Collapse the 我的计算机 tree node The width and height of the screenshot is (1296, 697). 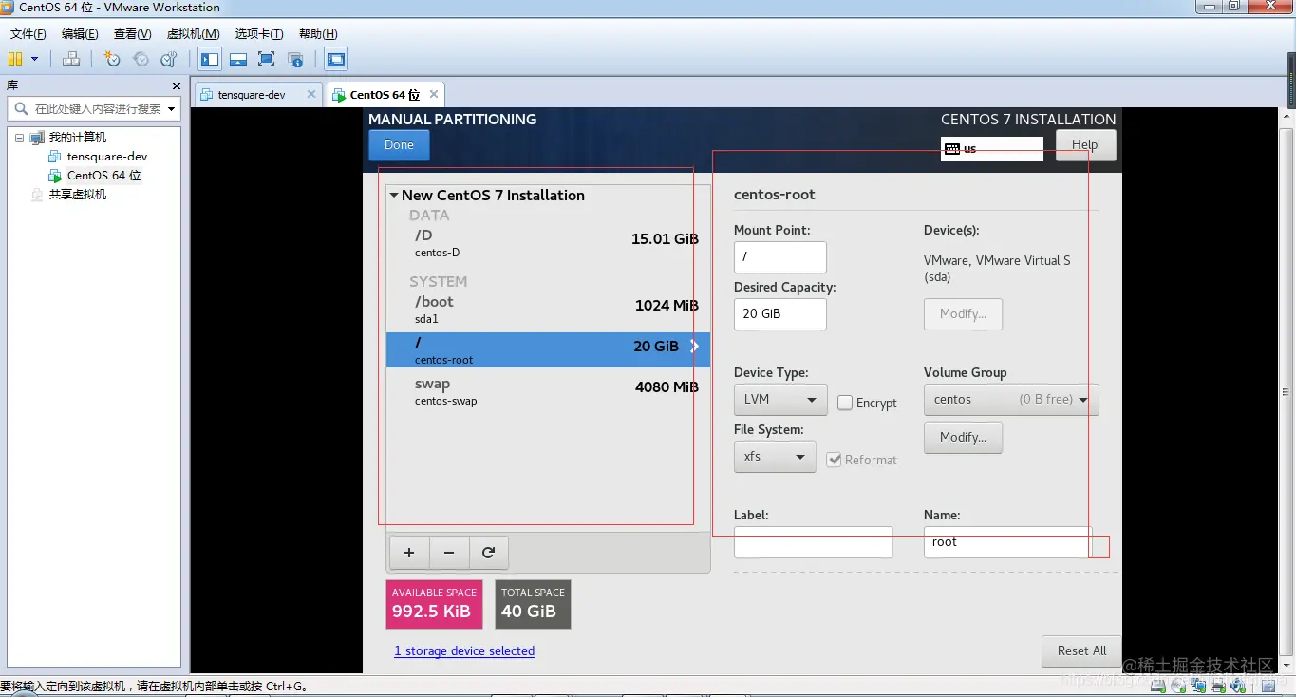[x=19, y=138]
